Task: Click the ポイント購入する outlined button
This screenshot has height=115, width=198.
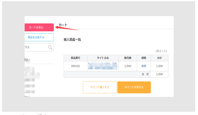Action: tap(100, 87)
